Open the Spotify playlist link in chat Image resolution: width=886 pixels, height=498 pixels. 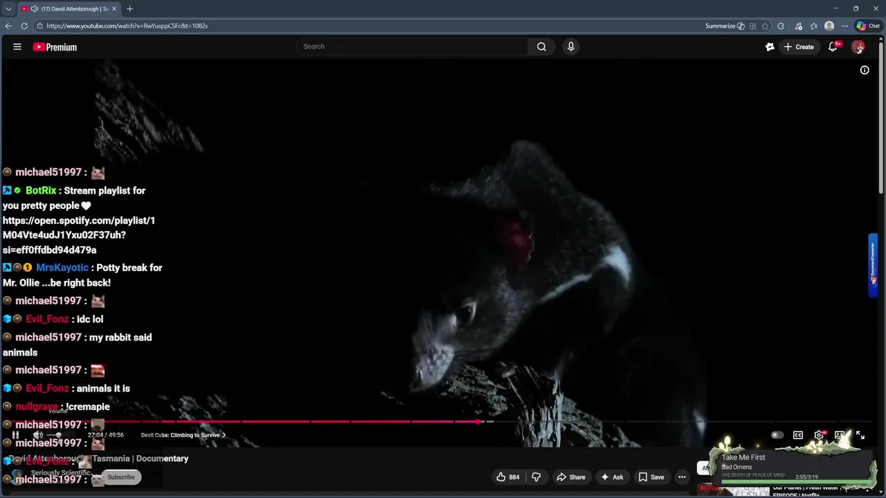pos(78,235)
